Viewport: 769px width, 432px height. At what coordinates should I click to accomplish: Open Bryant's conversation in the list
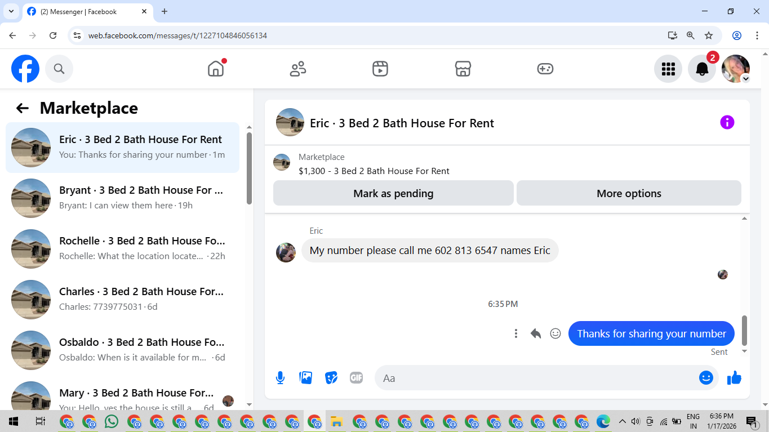[122, 198]
